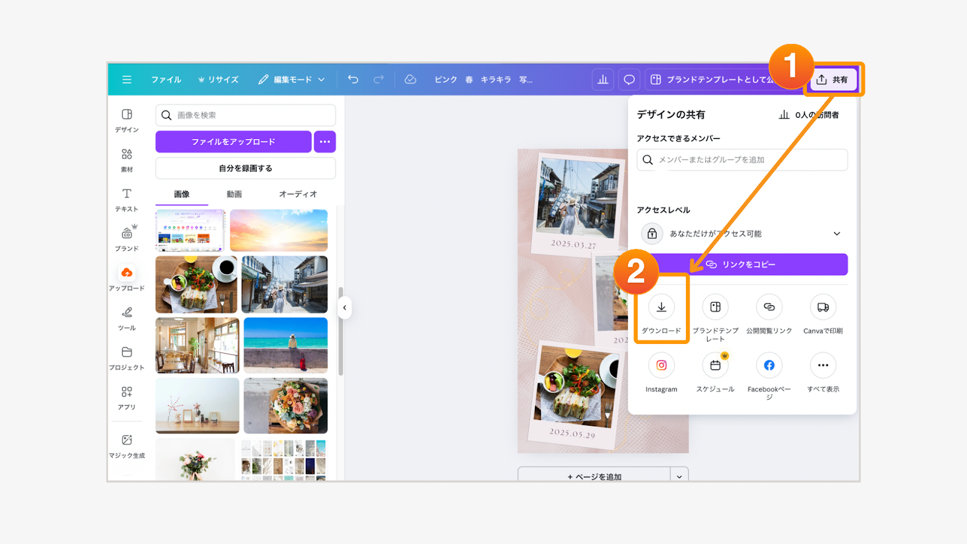Click the スケジュール calendar icon
967x544 pixels.
[x=715, y=365]
